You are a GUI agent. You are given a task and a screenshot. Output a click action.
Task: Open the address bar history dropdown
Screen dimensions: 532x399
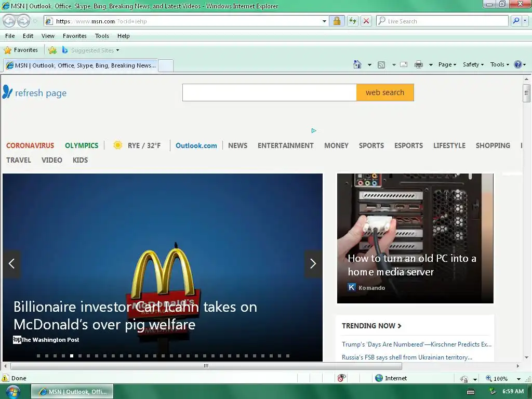click(x=324, y=21)
